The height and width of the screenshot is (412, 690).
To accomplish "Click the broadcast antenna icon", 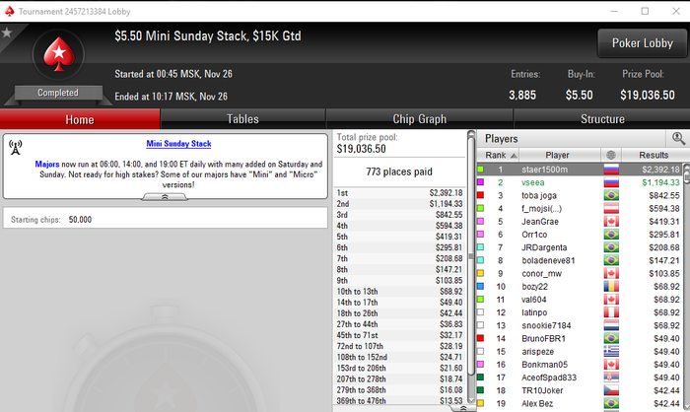I will pos(16,148).
